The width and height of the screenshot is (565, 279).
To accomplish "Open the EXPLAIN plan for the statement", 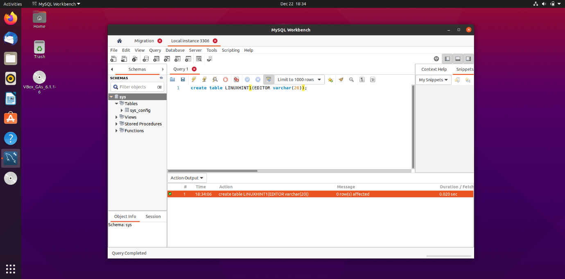I will (215, 79).
